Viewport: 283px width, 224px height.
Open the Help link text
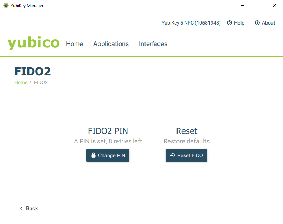coord(239,23)
